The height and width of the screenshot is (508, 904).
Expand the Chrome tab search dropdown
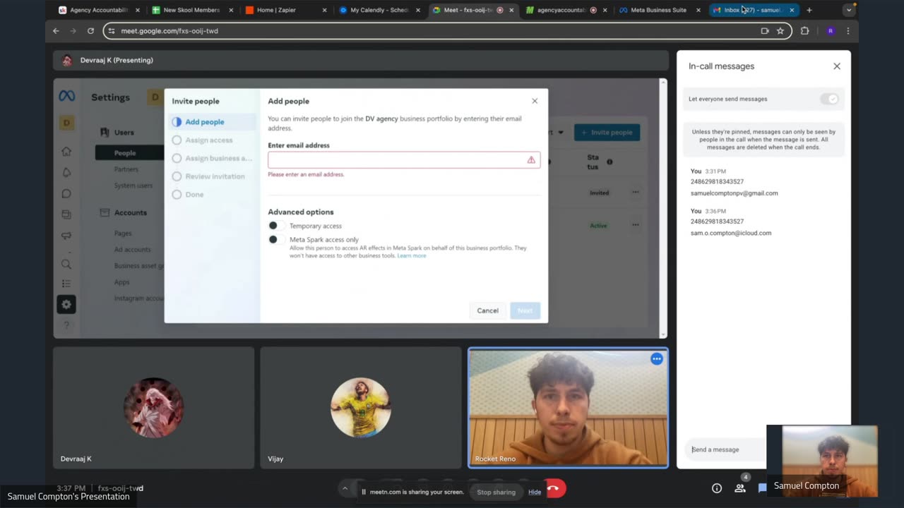[849, 10]
